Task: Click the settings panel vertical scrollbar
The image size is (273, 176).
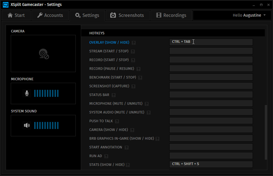Action: [266, 132]
